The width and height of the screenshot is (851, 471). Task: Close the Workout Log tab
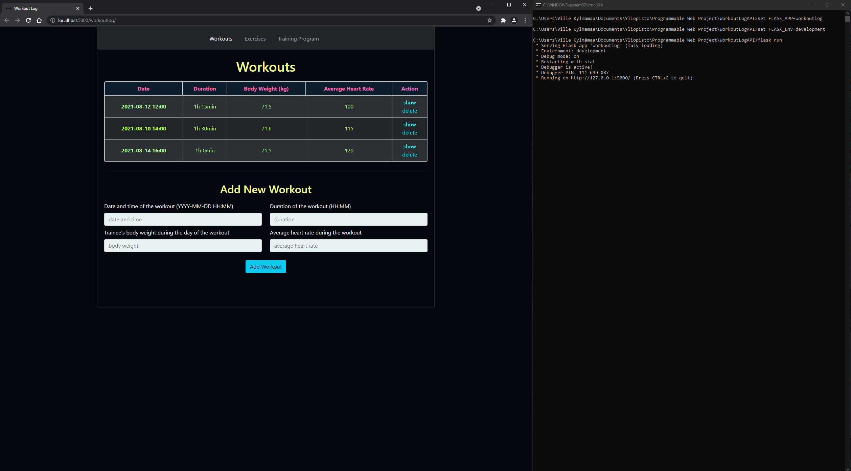click(78, 8)
